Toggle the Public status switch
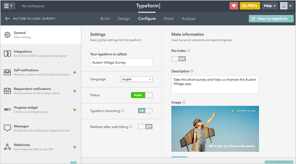The width and height of the screenshot is (296, 164). point(142,95)
